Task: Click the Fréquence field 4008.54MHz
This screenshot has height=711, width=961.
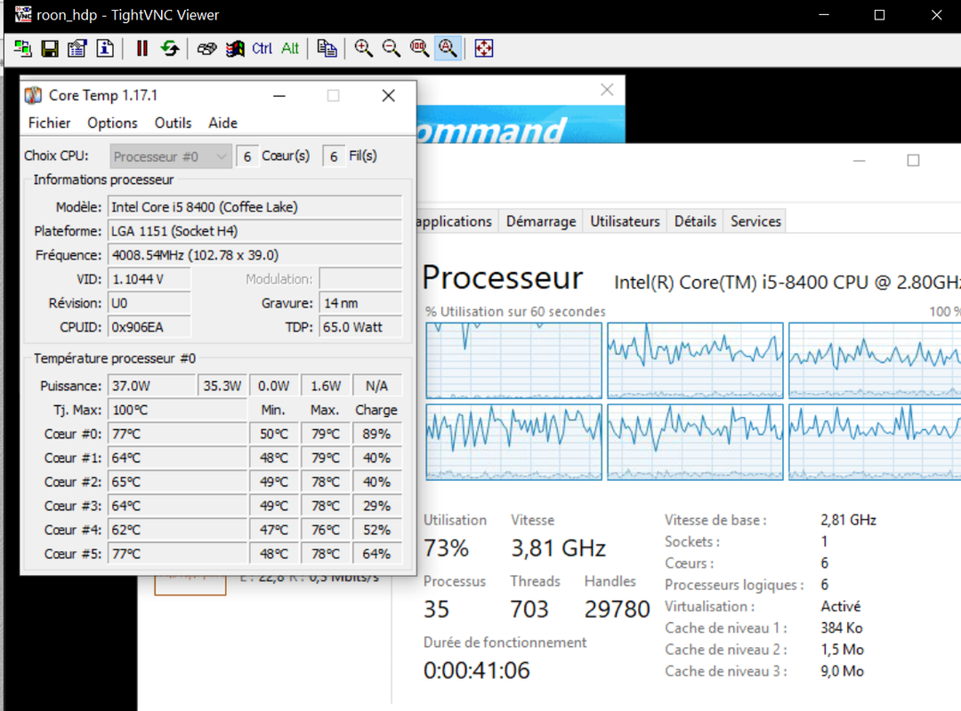Action: click(x=255, y=255)
